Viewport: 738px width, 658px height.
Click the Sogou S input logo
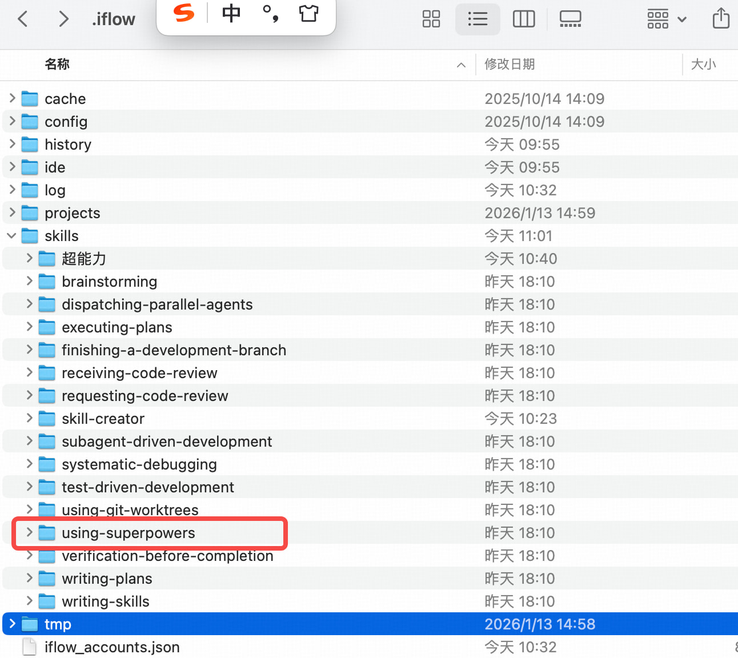[184, 13]
